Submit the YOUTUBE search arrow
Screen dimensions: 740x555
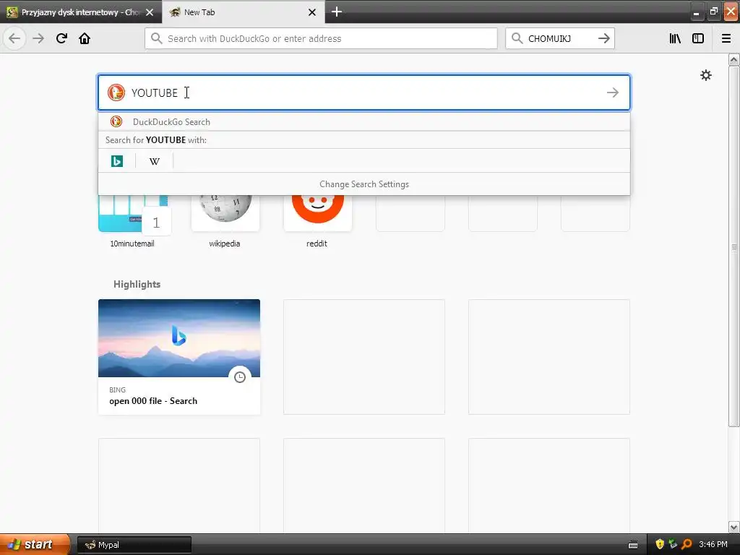point(613,92)
